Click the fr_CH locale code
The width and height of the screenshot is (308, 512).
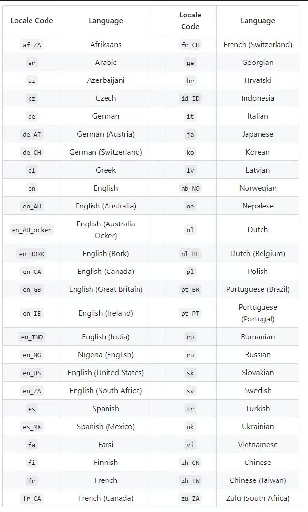tap(190, 45)
